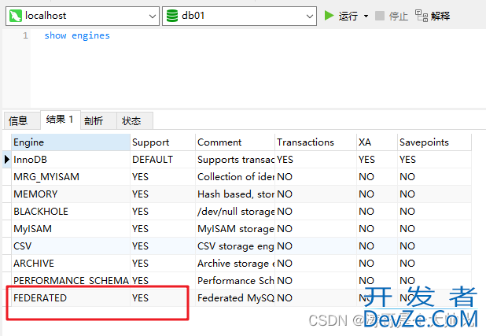Click the PERFORMANCE_SCHEMA engine cell
Image resolution: width=486 pixels, height=336 pixels.
[x=71, y=281]
